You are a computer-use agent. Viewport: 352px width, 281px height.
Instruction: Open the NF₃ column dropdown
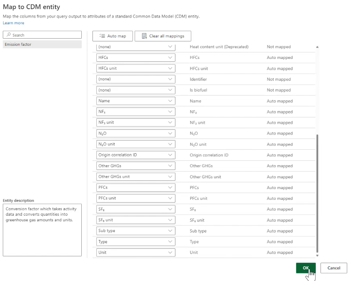pyautogui.click(x=136, y=111)
